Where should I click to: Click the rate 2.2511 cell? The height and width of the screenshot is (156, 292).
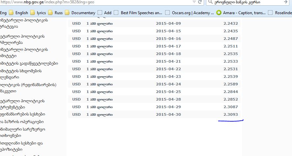point(231,46)
